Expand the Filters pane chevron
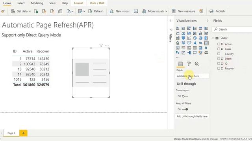The image size is (252, 141). click(x=170, y=21)
